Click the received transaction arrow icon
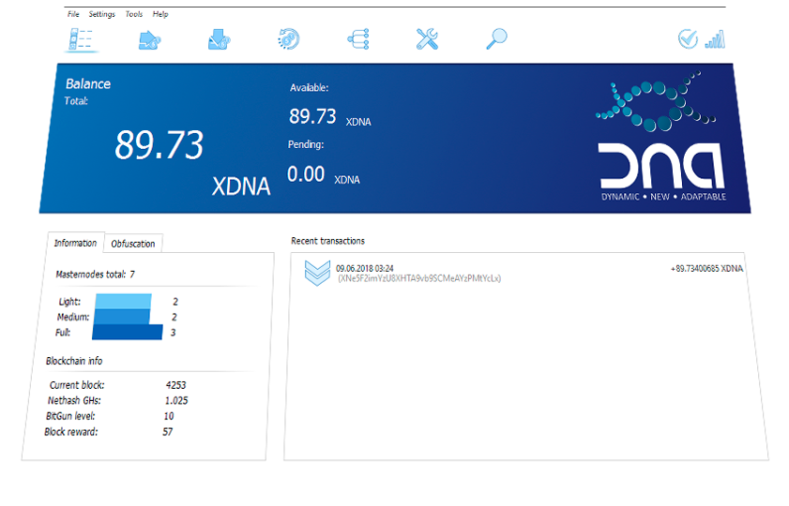The image size is (789, 506). pos(317,274)
